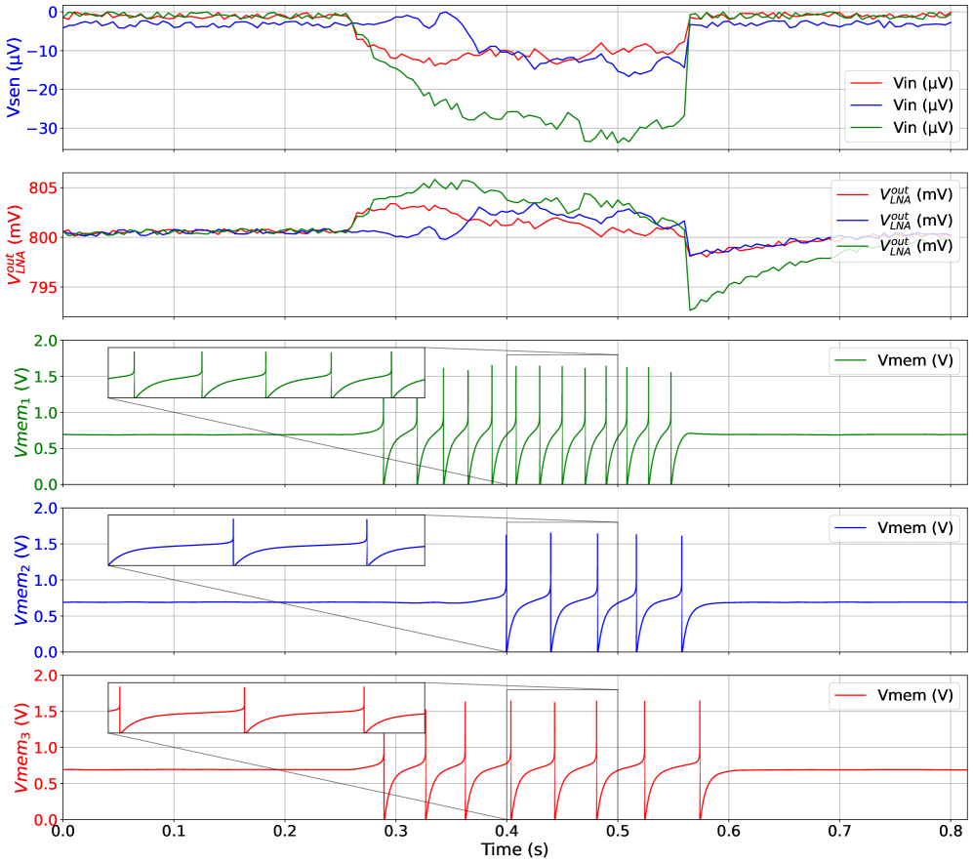
Task: Click the 0.2 tick on the time axis
Action: [x=285, y=831]
